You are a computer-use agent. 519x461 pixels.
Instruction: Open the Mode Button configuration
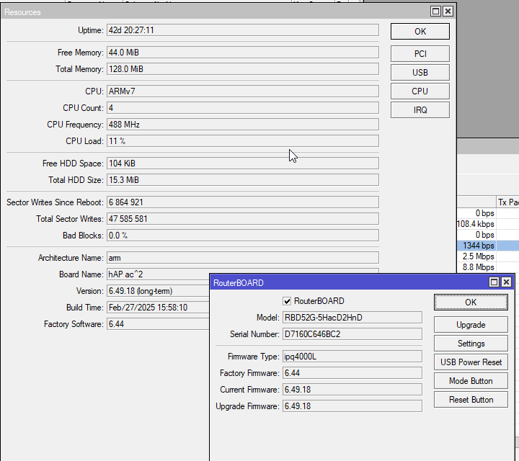pyautogui.click(x=471, y=381)
